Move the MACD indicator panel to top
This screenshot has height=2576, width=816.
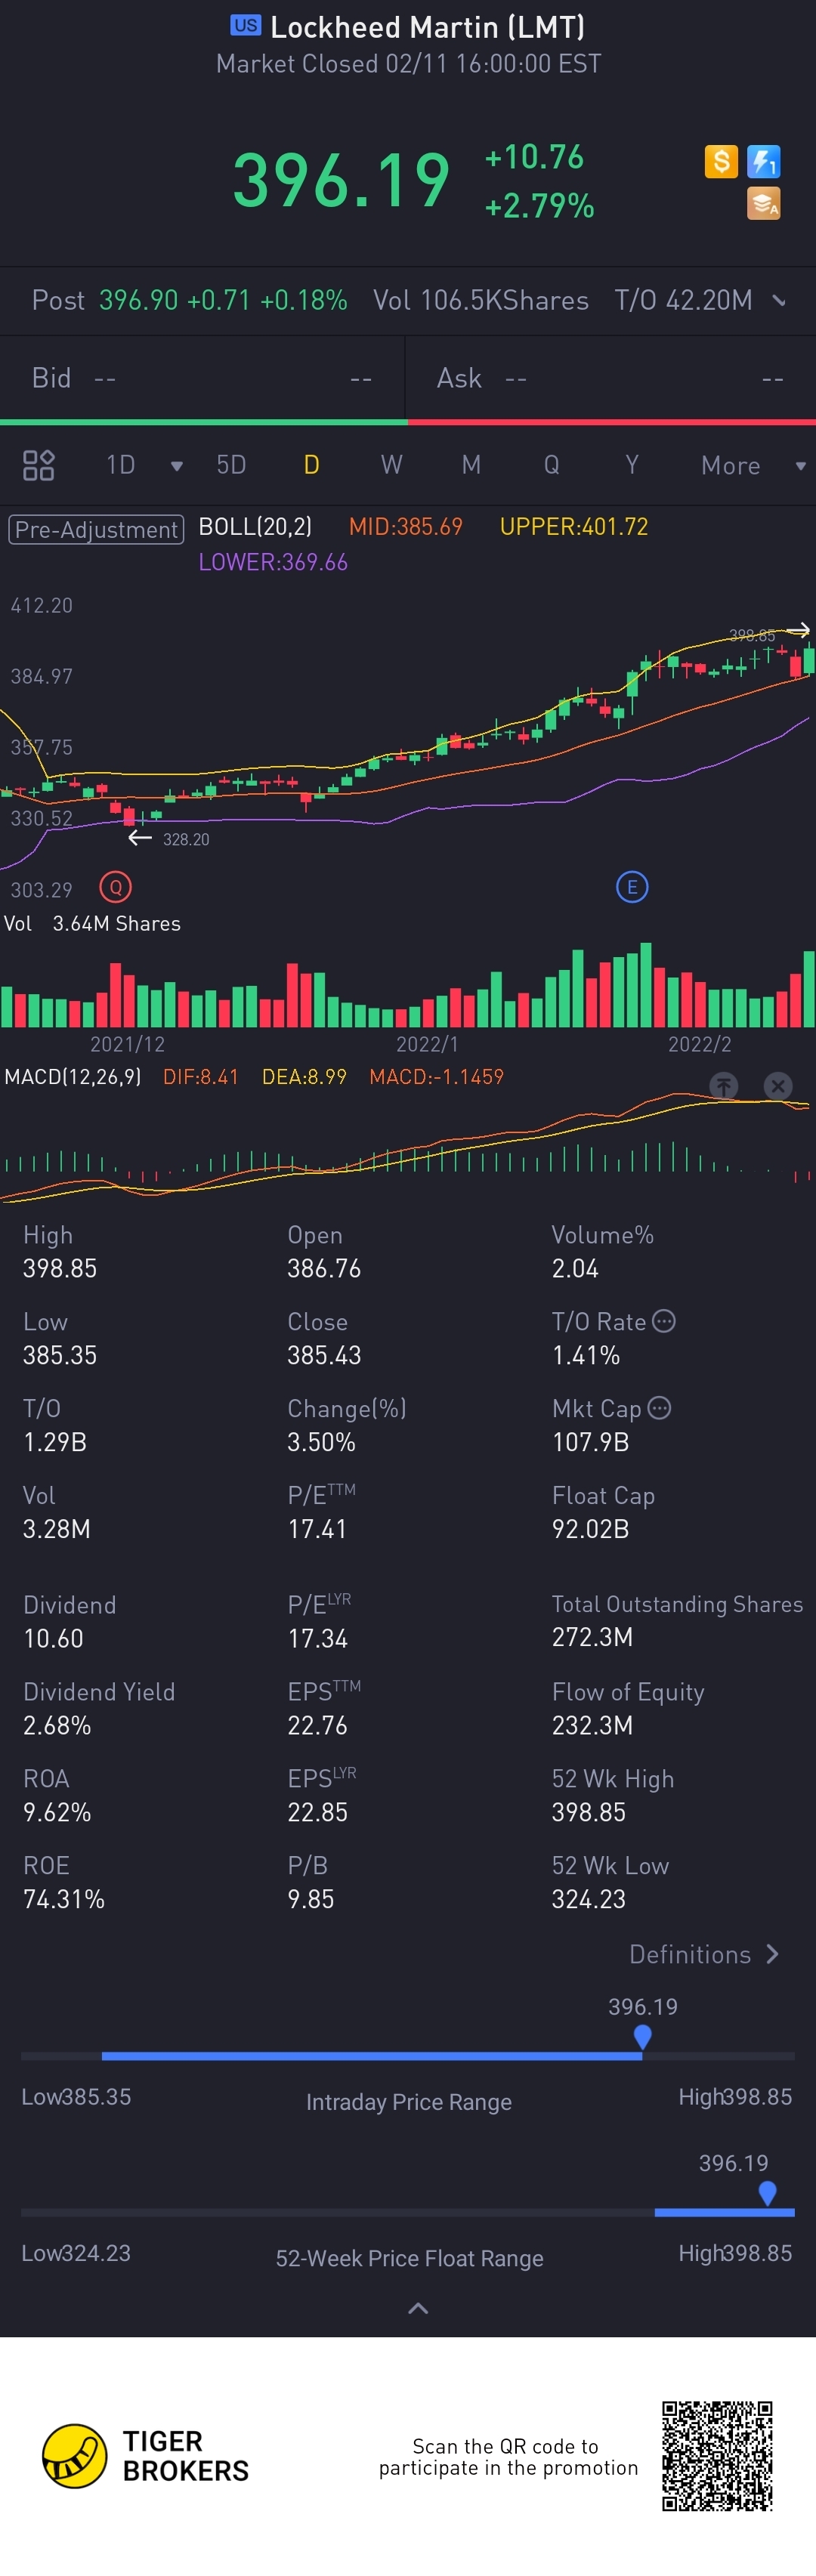coord(724,1085)
